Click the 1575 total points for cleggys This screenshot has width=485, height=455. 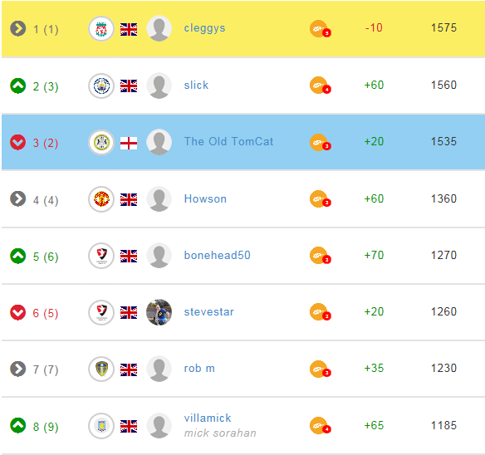tap(443, 28)
